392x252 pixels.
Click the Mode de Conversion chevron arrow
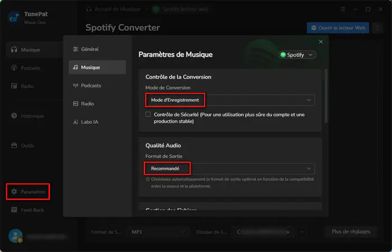coord(309,100)
